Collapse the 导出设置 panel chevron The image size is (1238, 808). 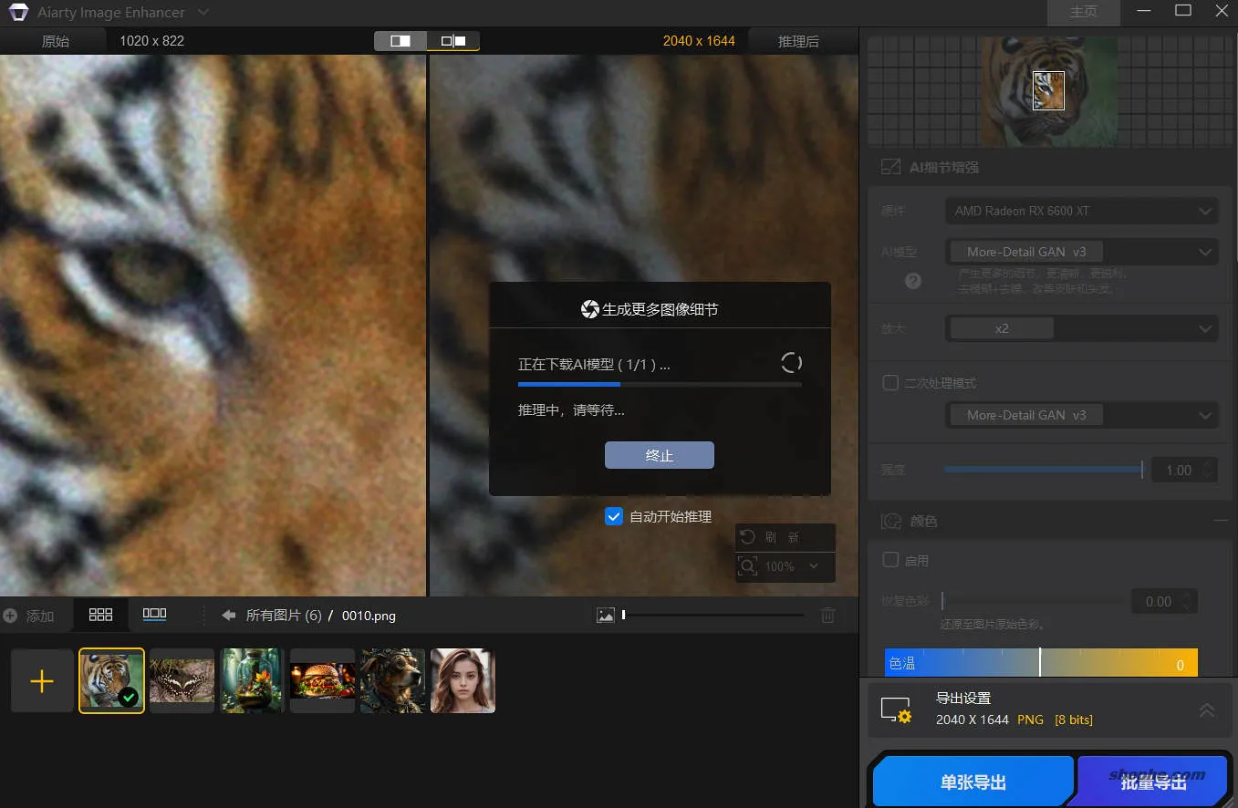pyautogui.click(x=1207, y=710)
